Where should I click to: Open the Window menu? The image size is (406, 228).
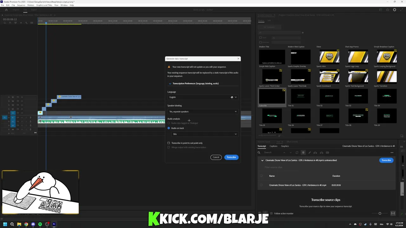[64, 5]
